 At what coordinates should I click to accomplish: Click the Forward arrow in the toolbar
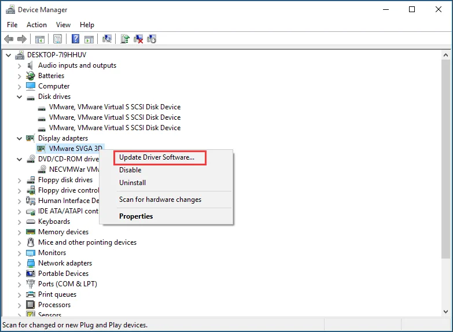(22, 39)
